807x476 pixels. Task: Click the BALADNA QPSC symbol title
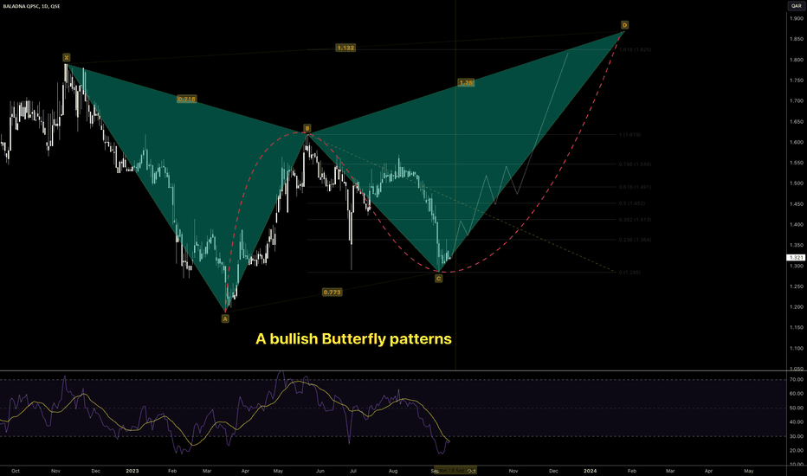coord(31,6)
